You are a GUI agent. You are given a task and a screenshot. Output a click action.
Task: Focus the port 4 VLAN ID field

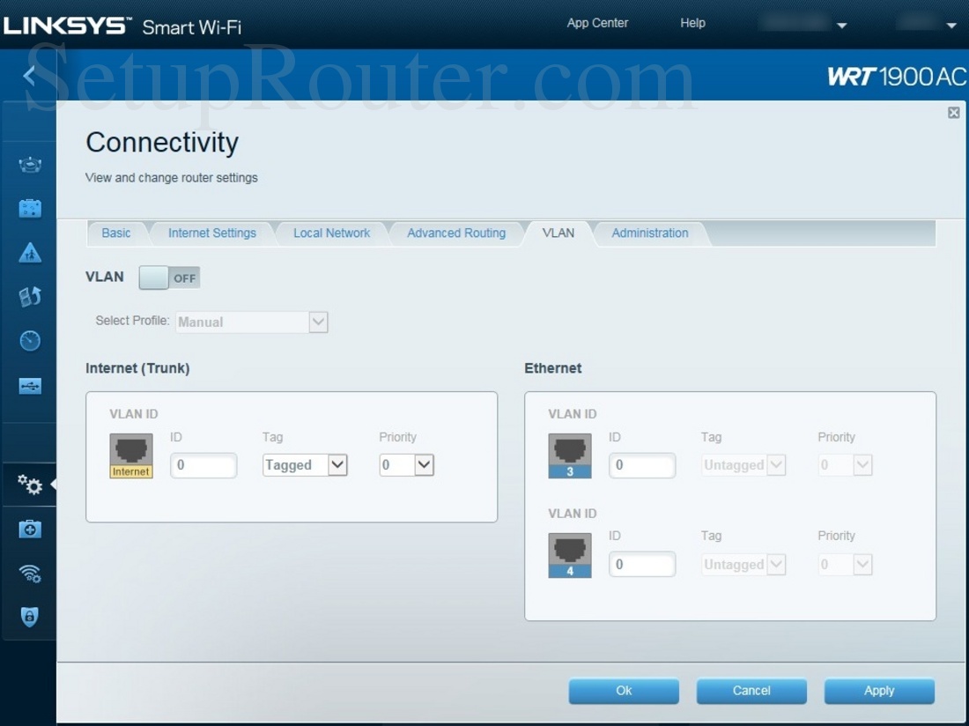[x=642, y=564]
